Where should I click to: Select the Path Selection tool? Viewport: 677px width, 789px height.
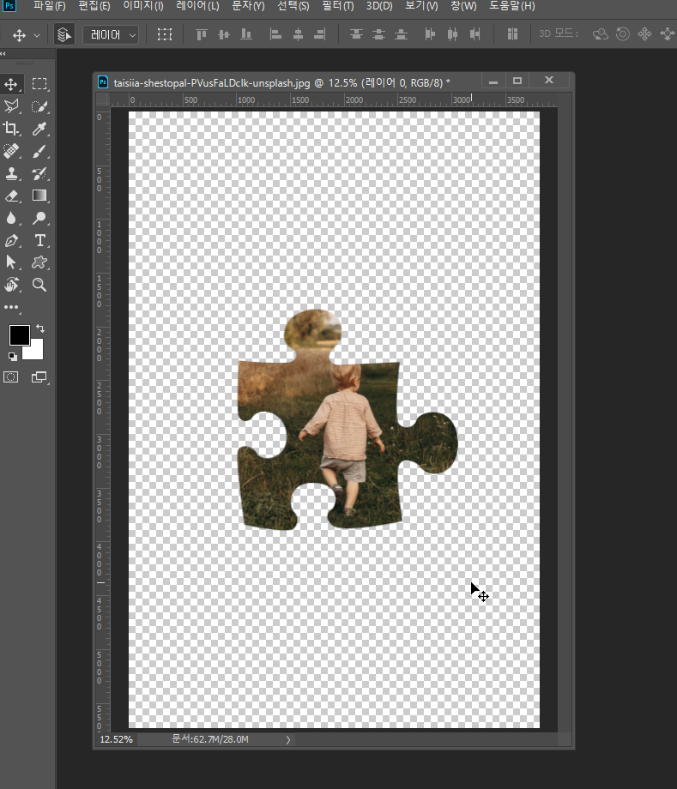pyautogui.click(x=11, y=262)
